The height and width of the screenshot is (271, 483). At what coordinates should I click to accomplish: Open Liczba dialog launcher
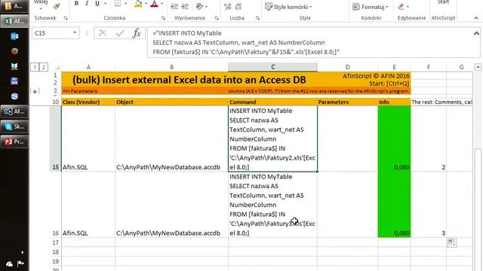(x=257, y=18)
